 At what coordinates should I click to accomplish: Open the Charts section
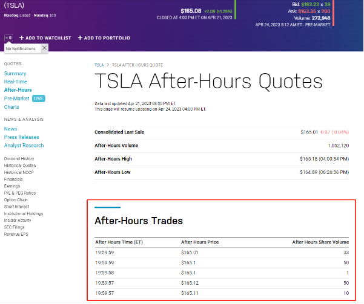coord(12,107)
